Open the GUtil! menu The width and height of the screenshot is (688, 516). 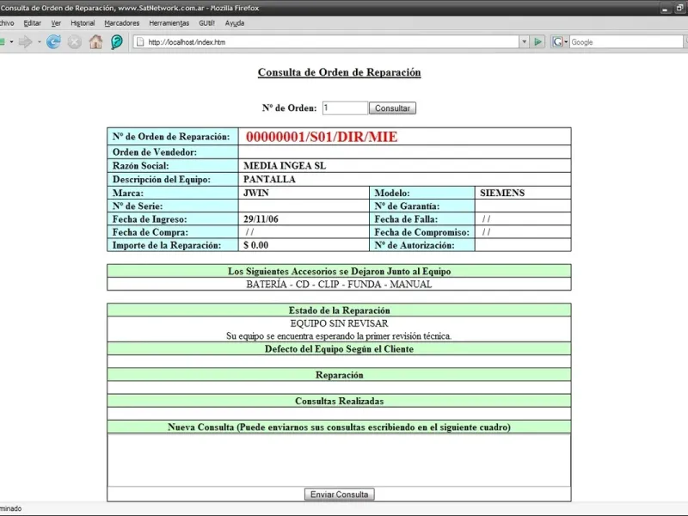pos(206,23)
